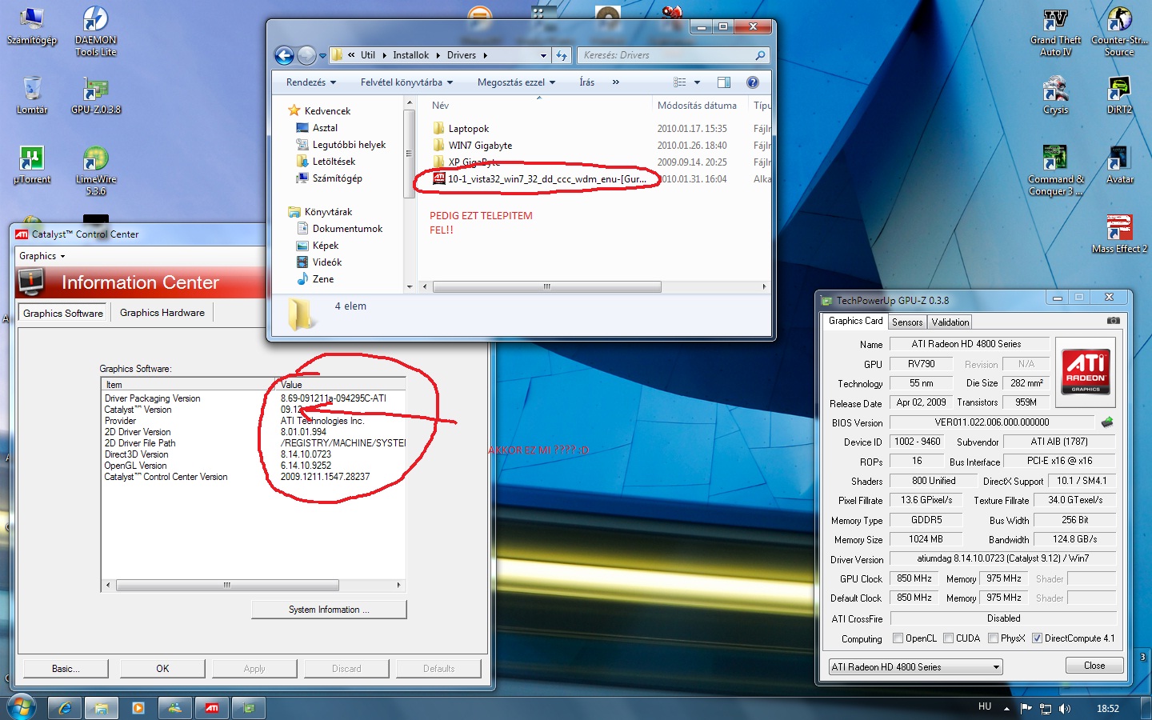Viewport: 1152px width, 720px height.
Task: Click Defaults in Catalyst Control Center
Action: (438, 668)
